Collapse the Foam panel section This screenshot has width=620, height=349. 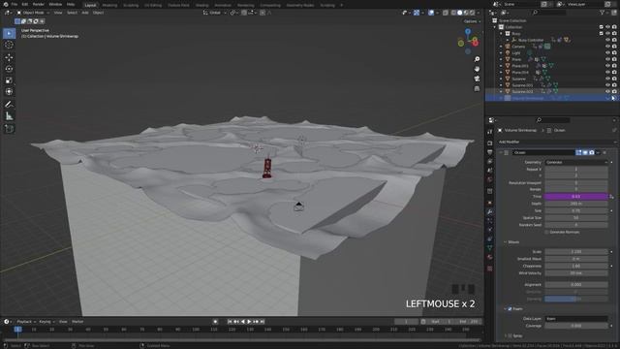[x=505, y=308]
